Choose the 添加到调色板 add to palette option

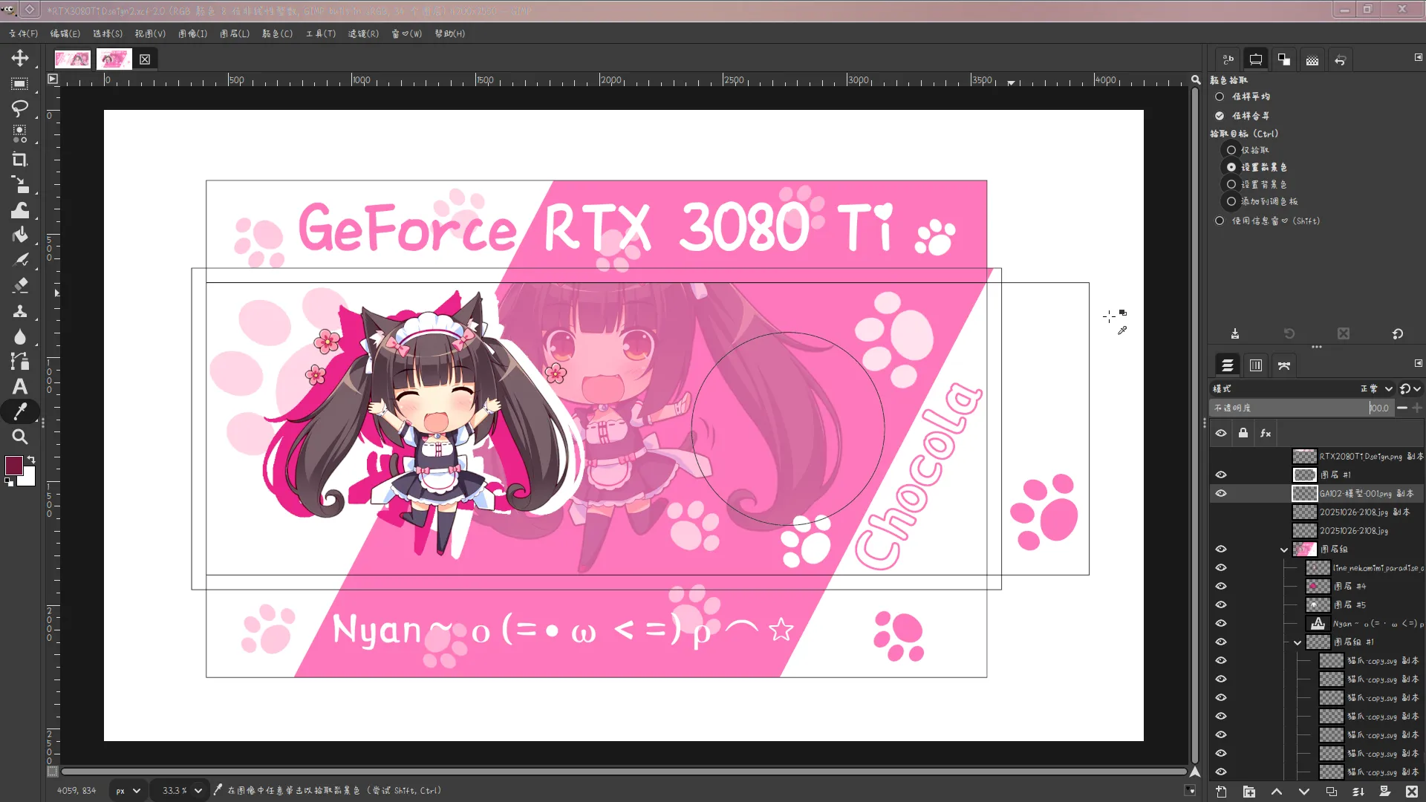coord(1231,201)
